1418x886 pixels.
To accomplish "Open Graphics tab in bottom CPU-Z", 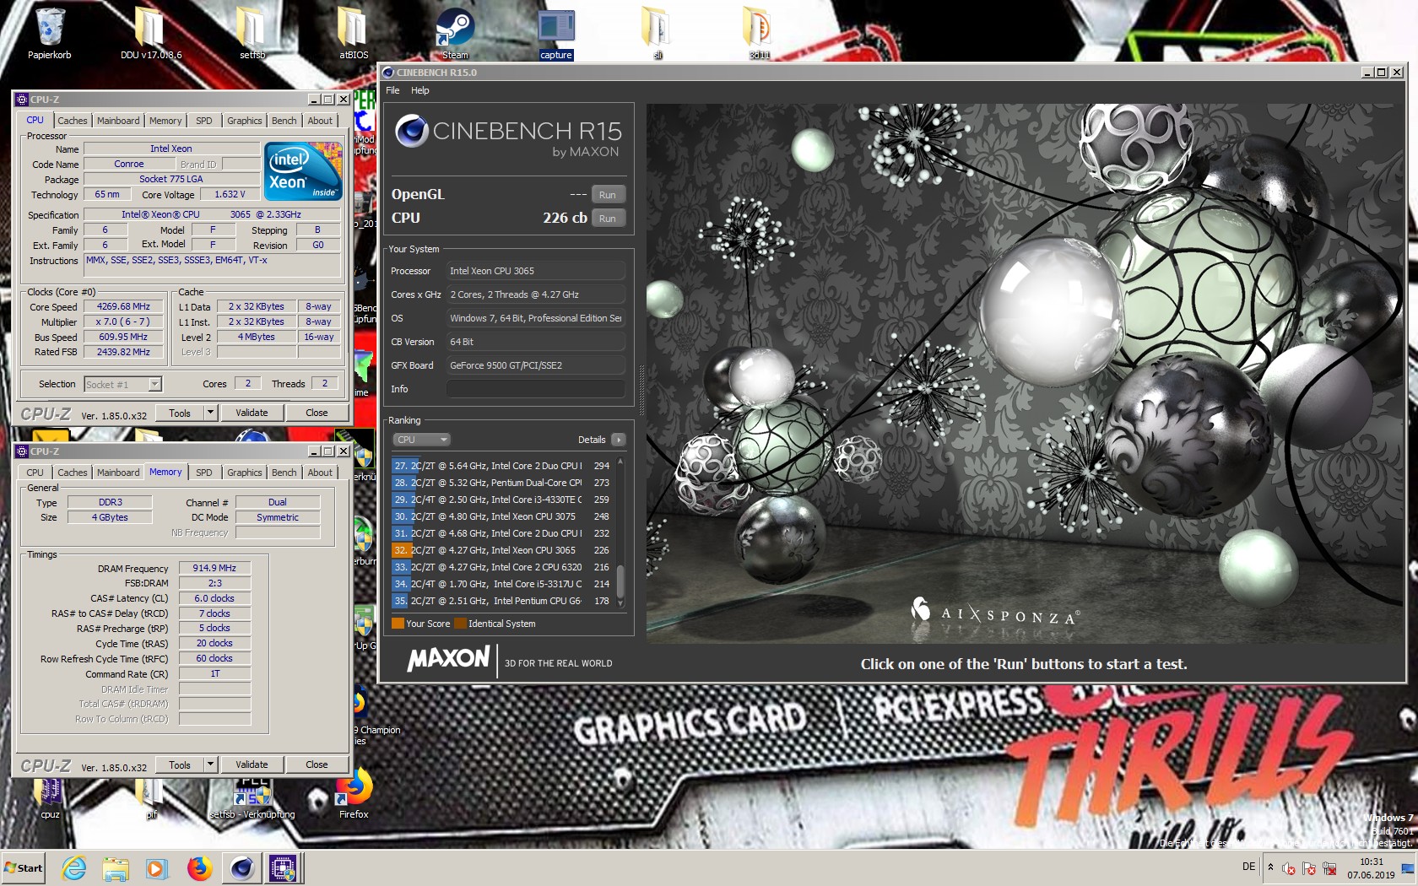I will coord(245,473).
